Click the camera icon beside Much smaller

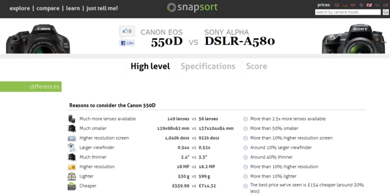point(72,128)
